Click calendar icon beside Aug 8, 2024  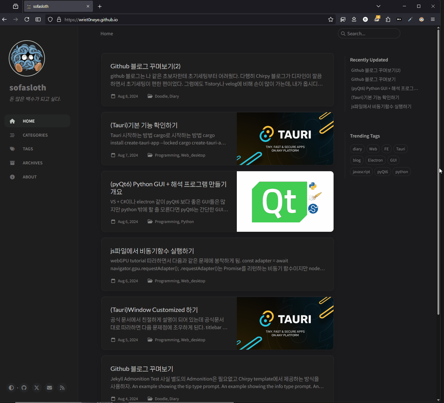[x=113, y=96]
